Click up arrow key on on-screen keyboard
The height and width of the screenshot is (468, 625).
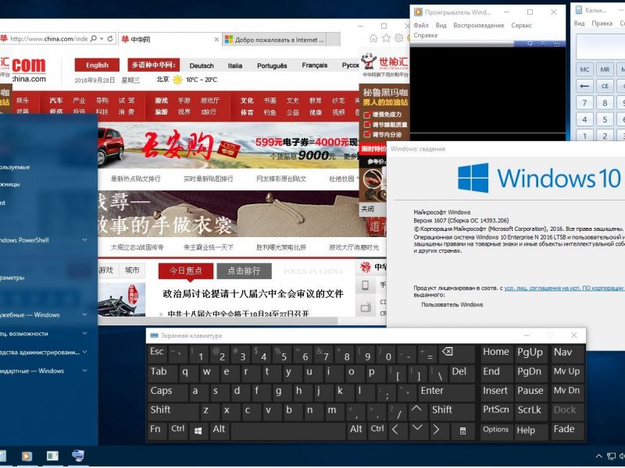416,411
